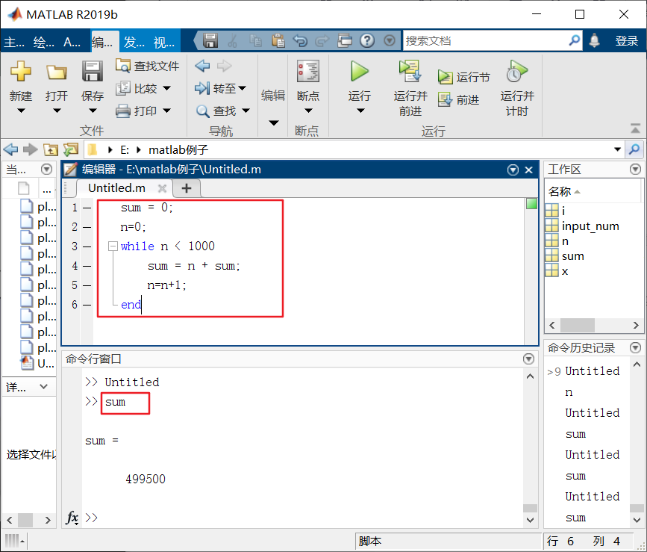Image resolution: width=647 pixels, height=552 pixels.
Task: Expand the Print (打印) dropdown arrow
Action: [166, 111]
